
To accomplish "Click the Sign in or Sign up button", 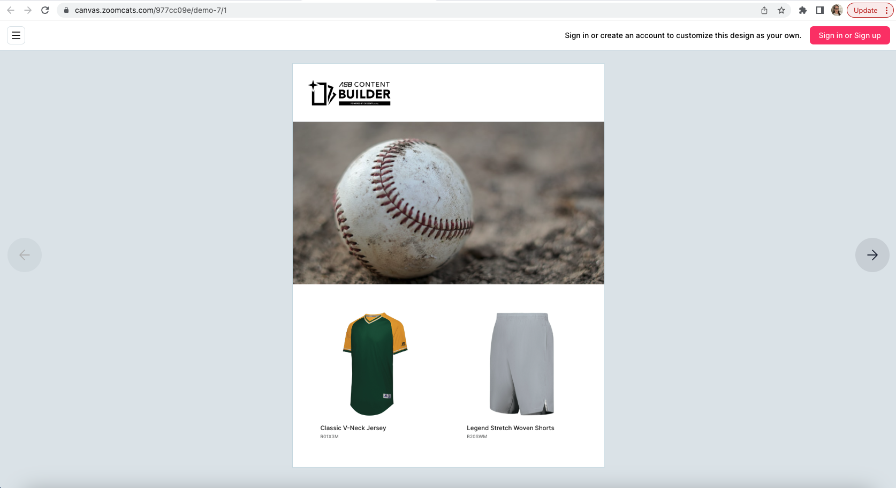I will pyautogui.click(x=849, y=35).
